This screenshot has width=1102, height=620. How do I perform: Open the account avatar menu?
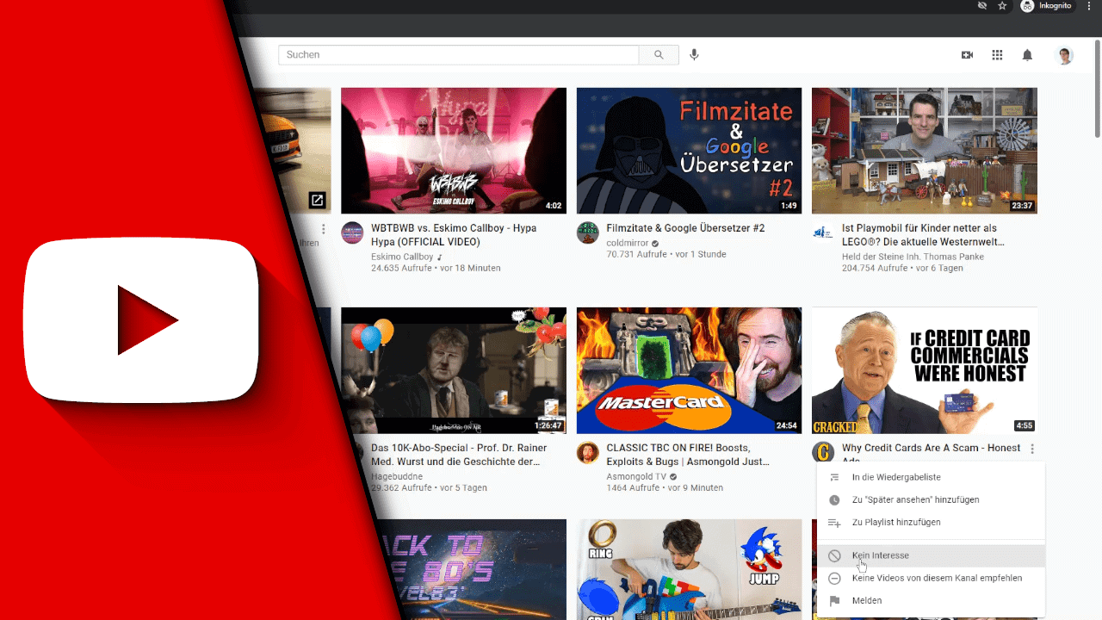[1065, 55]
